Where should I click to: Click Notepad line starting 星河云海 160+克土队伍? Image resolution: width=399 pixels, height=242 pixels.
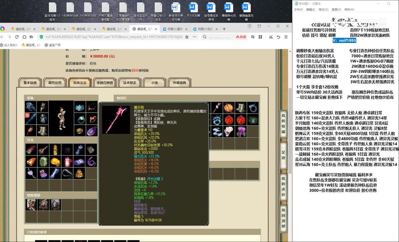point(346,164)
